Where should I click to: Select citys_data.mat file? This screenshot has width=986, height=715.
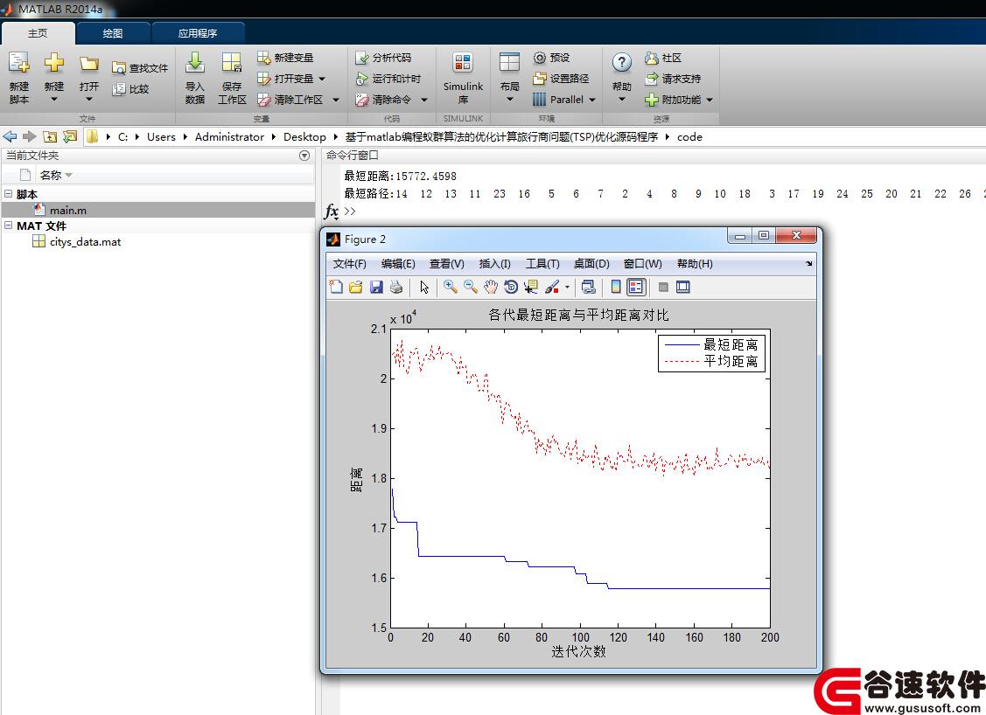(86, 242)
